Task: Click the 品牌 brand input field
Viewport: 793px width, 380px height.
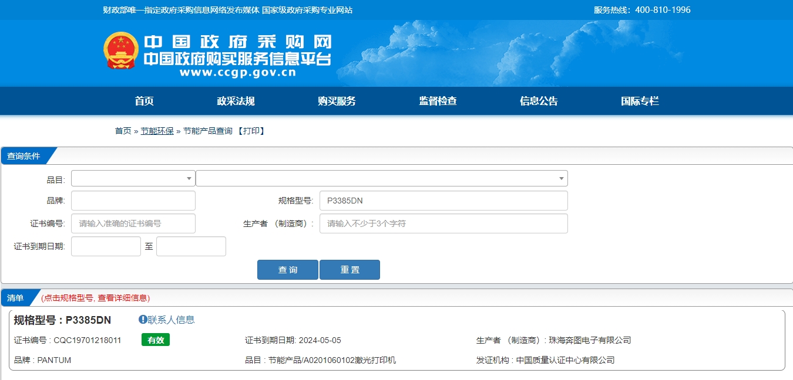Action: [x=133, y=201]
